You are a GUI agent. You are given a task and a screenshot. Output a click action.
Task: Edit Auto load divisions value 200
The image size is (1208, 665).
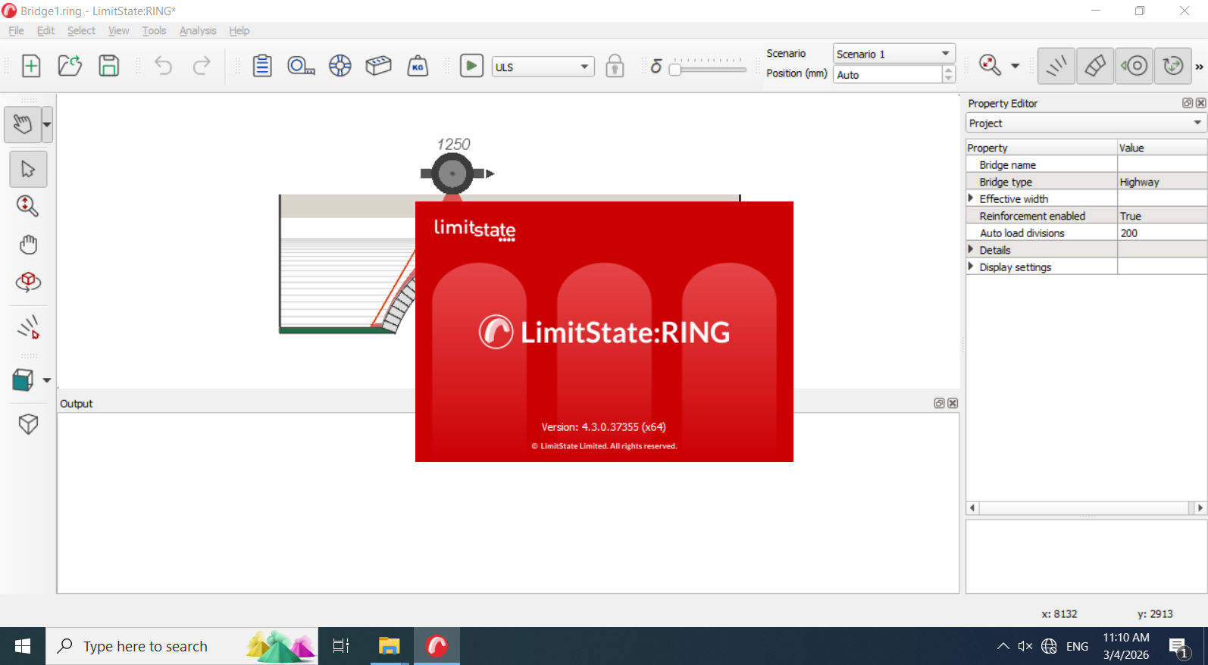(1162, 233)
